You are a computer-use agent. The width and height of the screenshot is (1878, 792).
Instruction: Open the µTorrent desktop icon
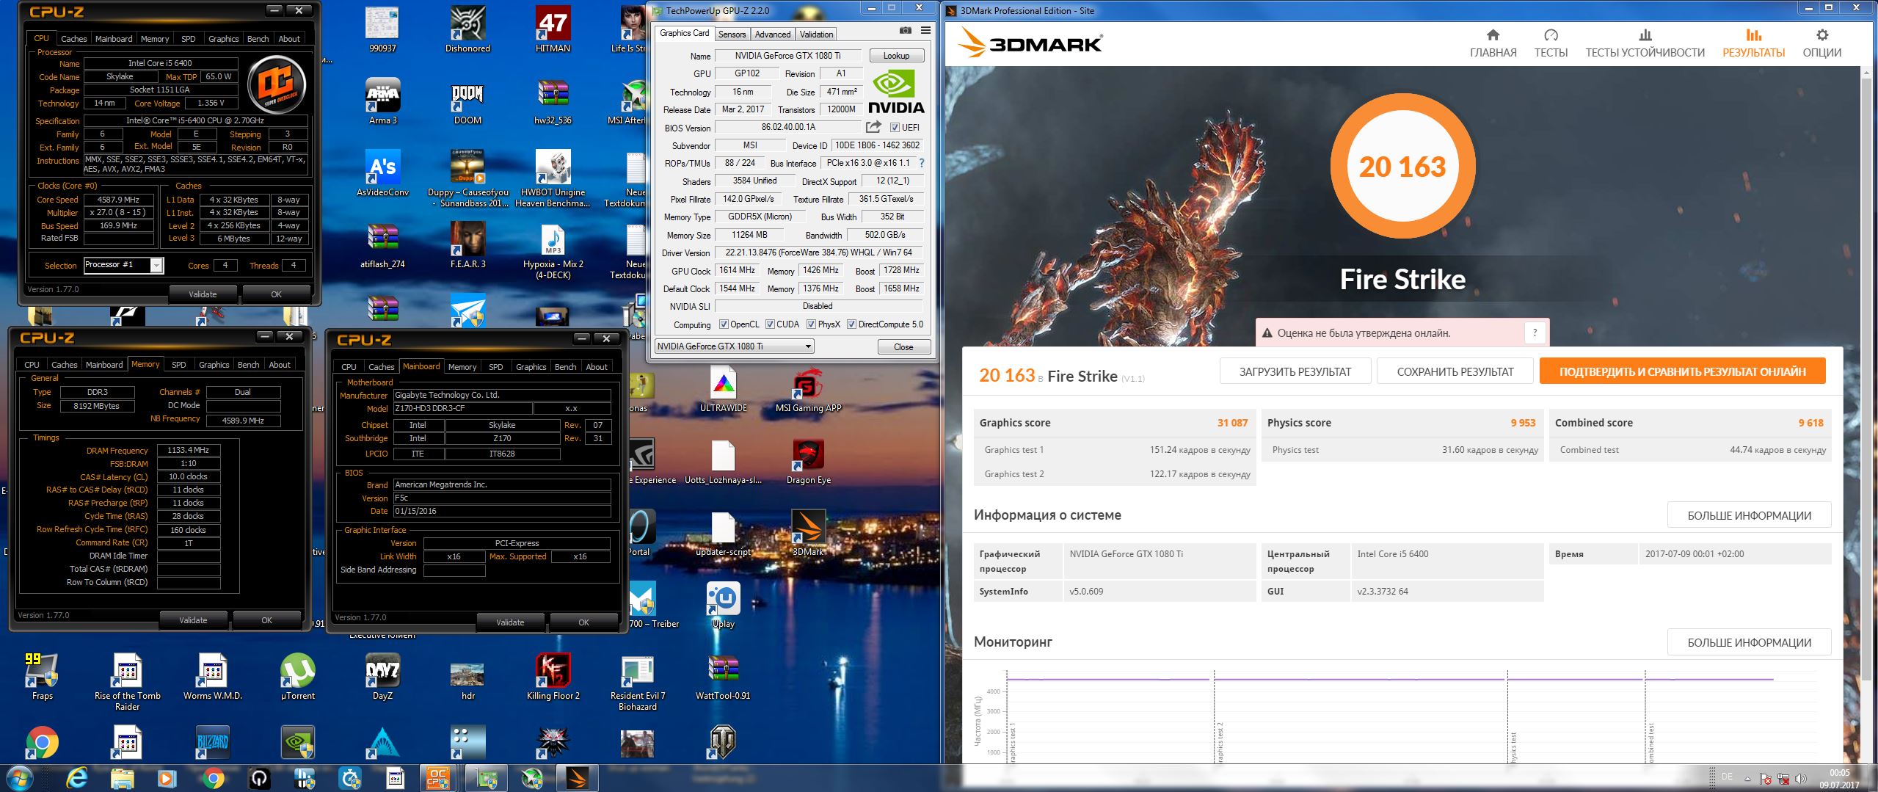coord(297,676)
